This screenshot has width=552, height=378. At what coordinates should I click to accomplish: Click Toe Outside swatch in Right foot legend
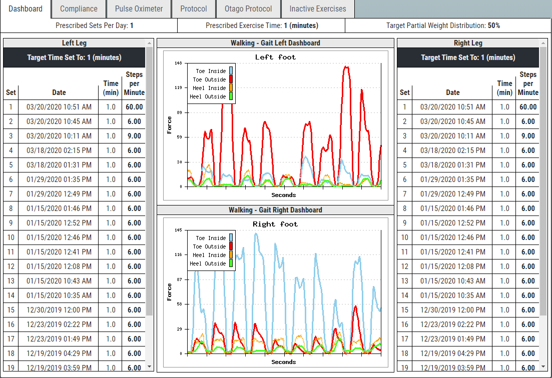point(231,246)
